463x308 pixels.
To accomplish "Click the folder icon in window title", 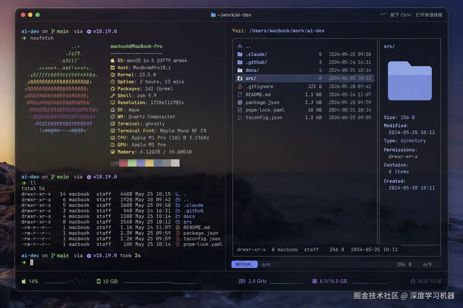I will coord(213,15).
